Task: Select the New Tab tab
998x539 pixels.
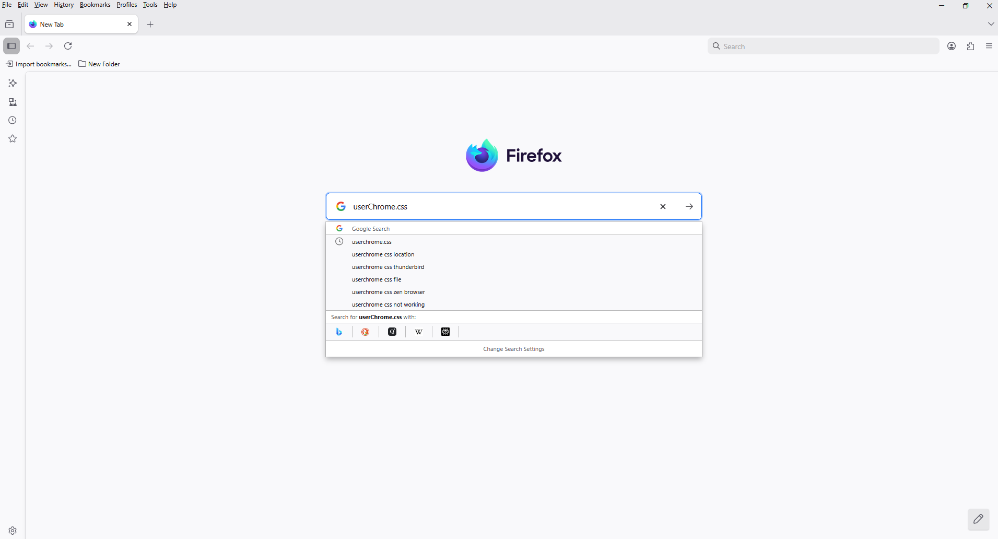Action: (81, 24)
